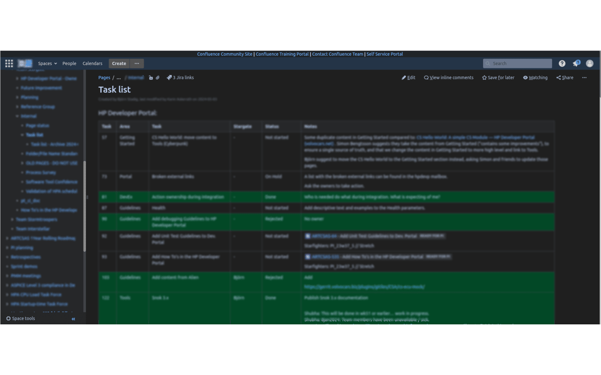Click Save for later star
Viewport: 601px width, 375px height.
[498, 78]
